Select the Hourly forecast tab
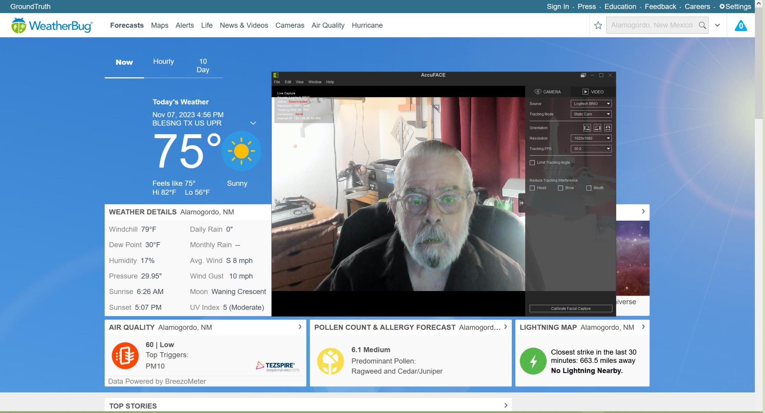 tap(163, 62)
